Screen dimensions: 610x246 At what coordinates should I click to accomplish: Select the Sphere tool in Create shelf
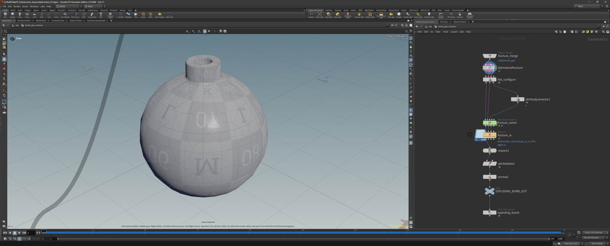coord(12,15)
